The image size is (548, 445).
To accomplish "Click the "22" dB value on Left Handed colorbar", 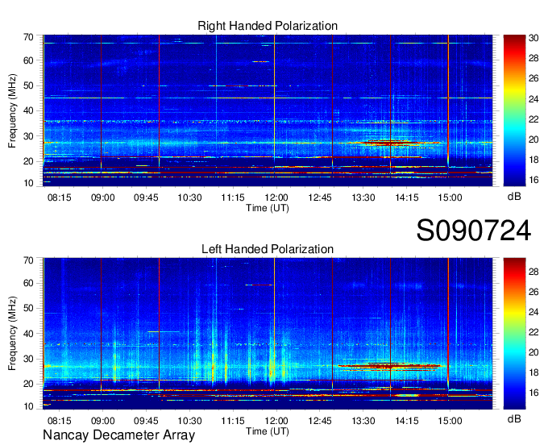I will pyautogui.click(x=533, y=332).
